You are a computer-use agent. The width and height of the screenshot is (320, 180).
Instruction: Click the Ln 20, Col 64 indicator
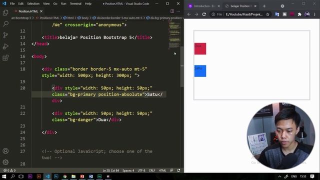111,170
